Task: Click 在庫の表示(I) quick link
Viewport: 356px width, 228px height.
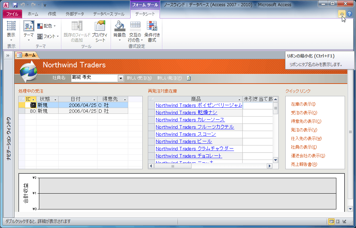Action: 303,104
